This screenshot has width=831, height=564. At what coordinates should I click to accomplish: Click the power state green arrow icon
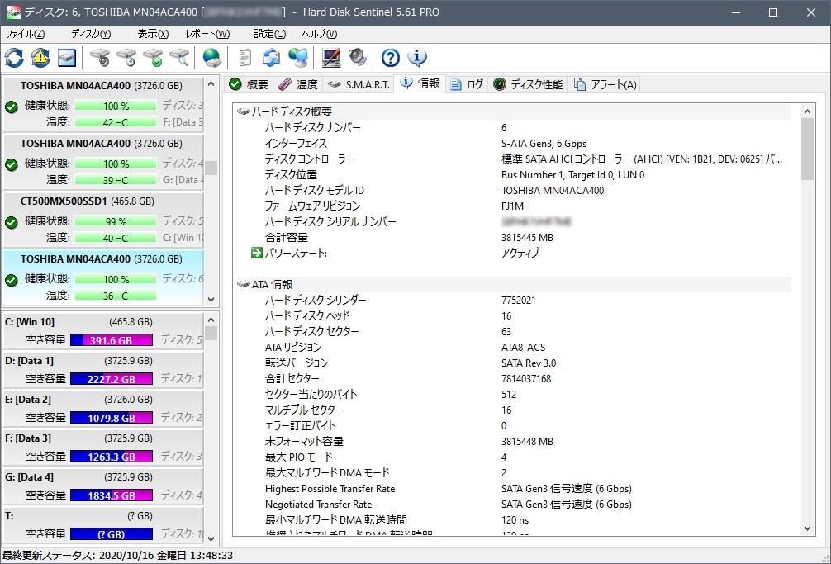click(x=257, y=254)
